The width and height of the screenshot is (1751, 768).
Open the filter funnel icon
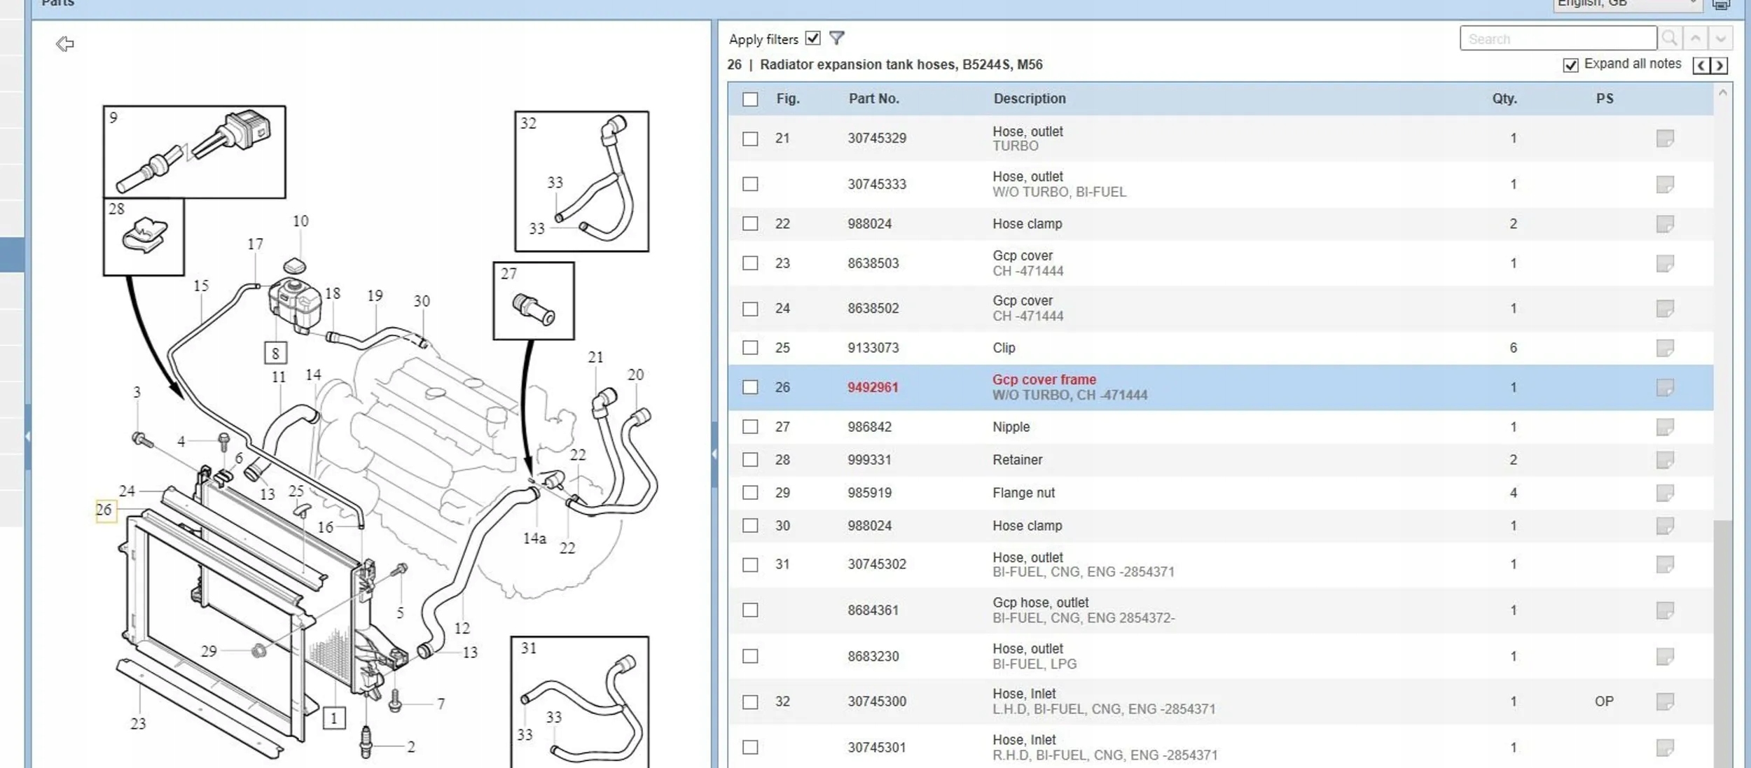click(x=836, y=38)
